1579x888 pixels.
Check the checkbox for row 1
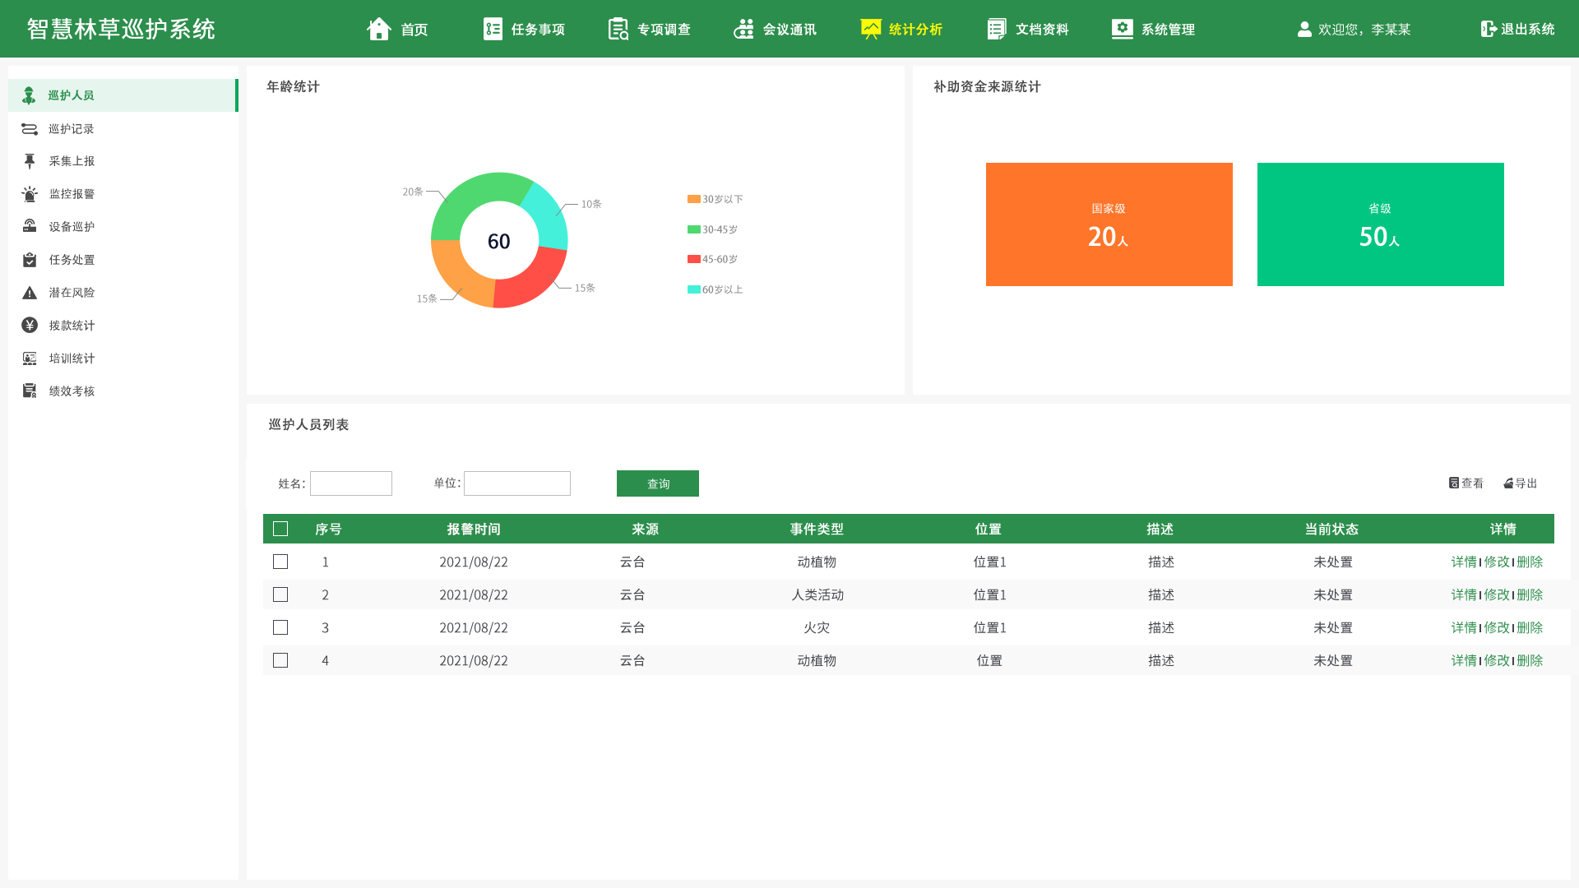coord(280,562)
